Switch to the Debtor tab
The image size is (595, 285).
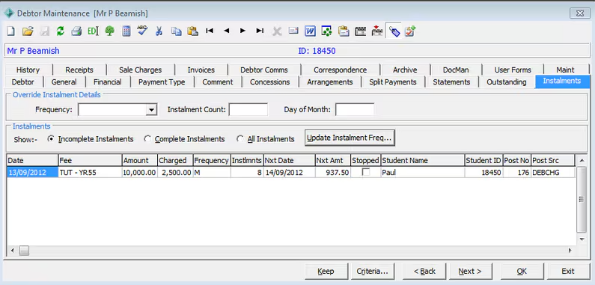pyautogui.click(x=22, y=82)
